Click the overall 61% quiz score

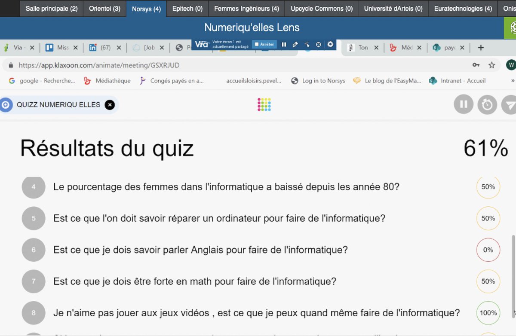(x=485, y=148)
